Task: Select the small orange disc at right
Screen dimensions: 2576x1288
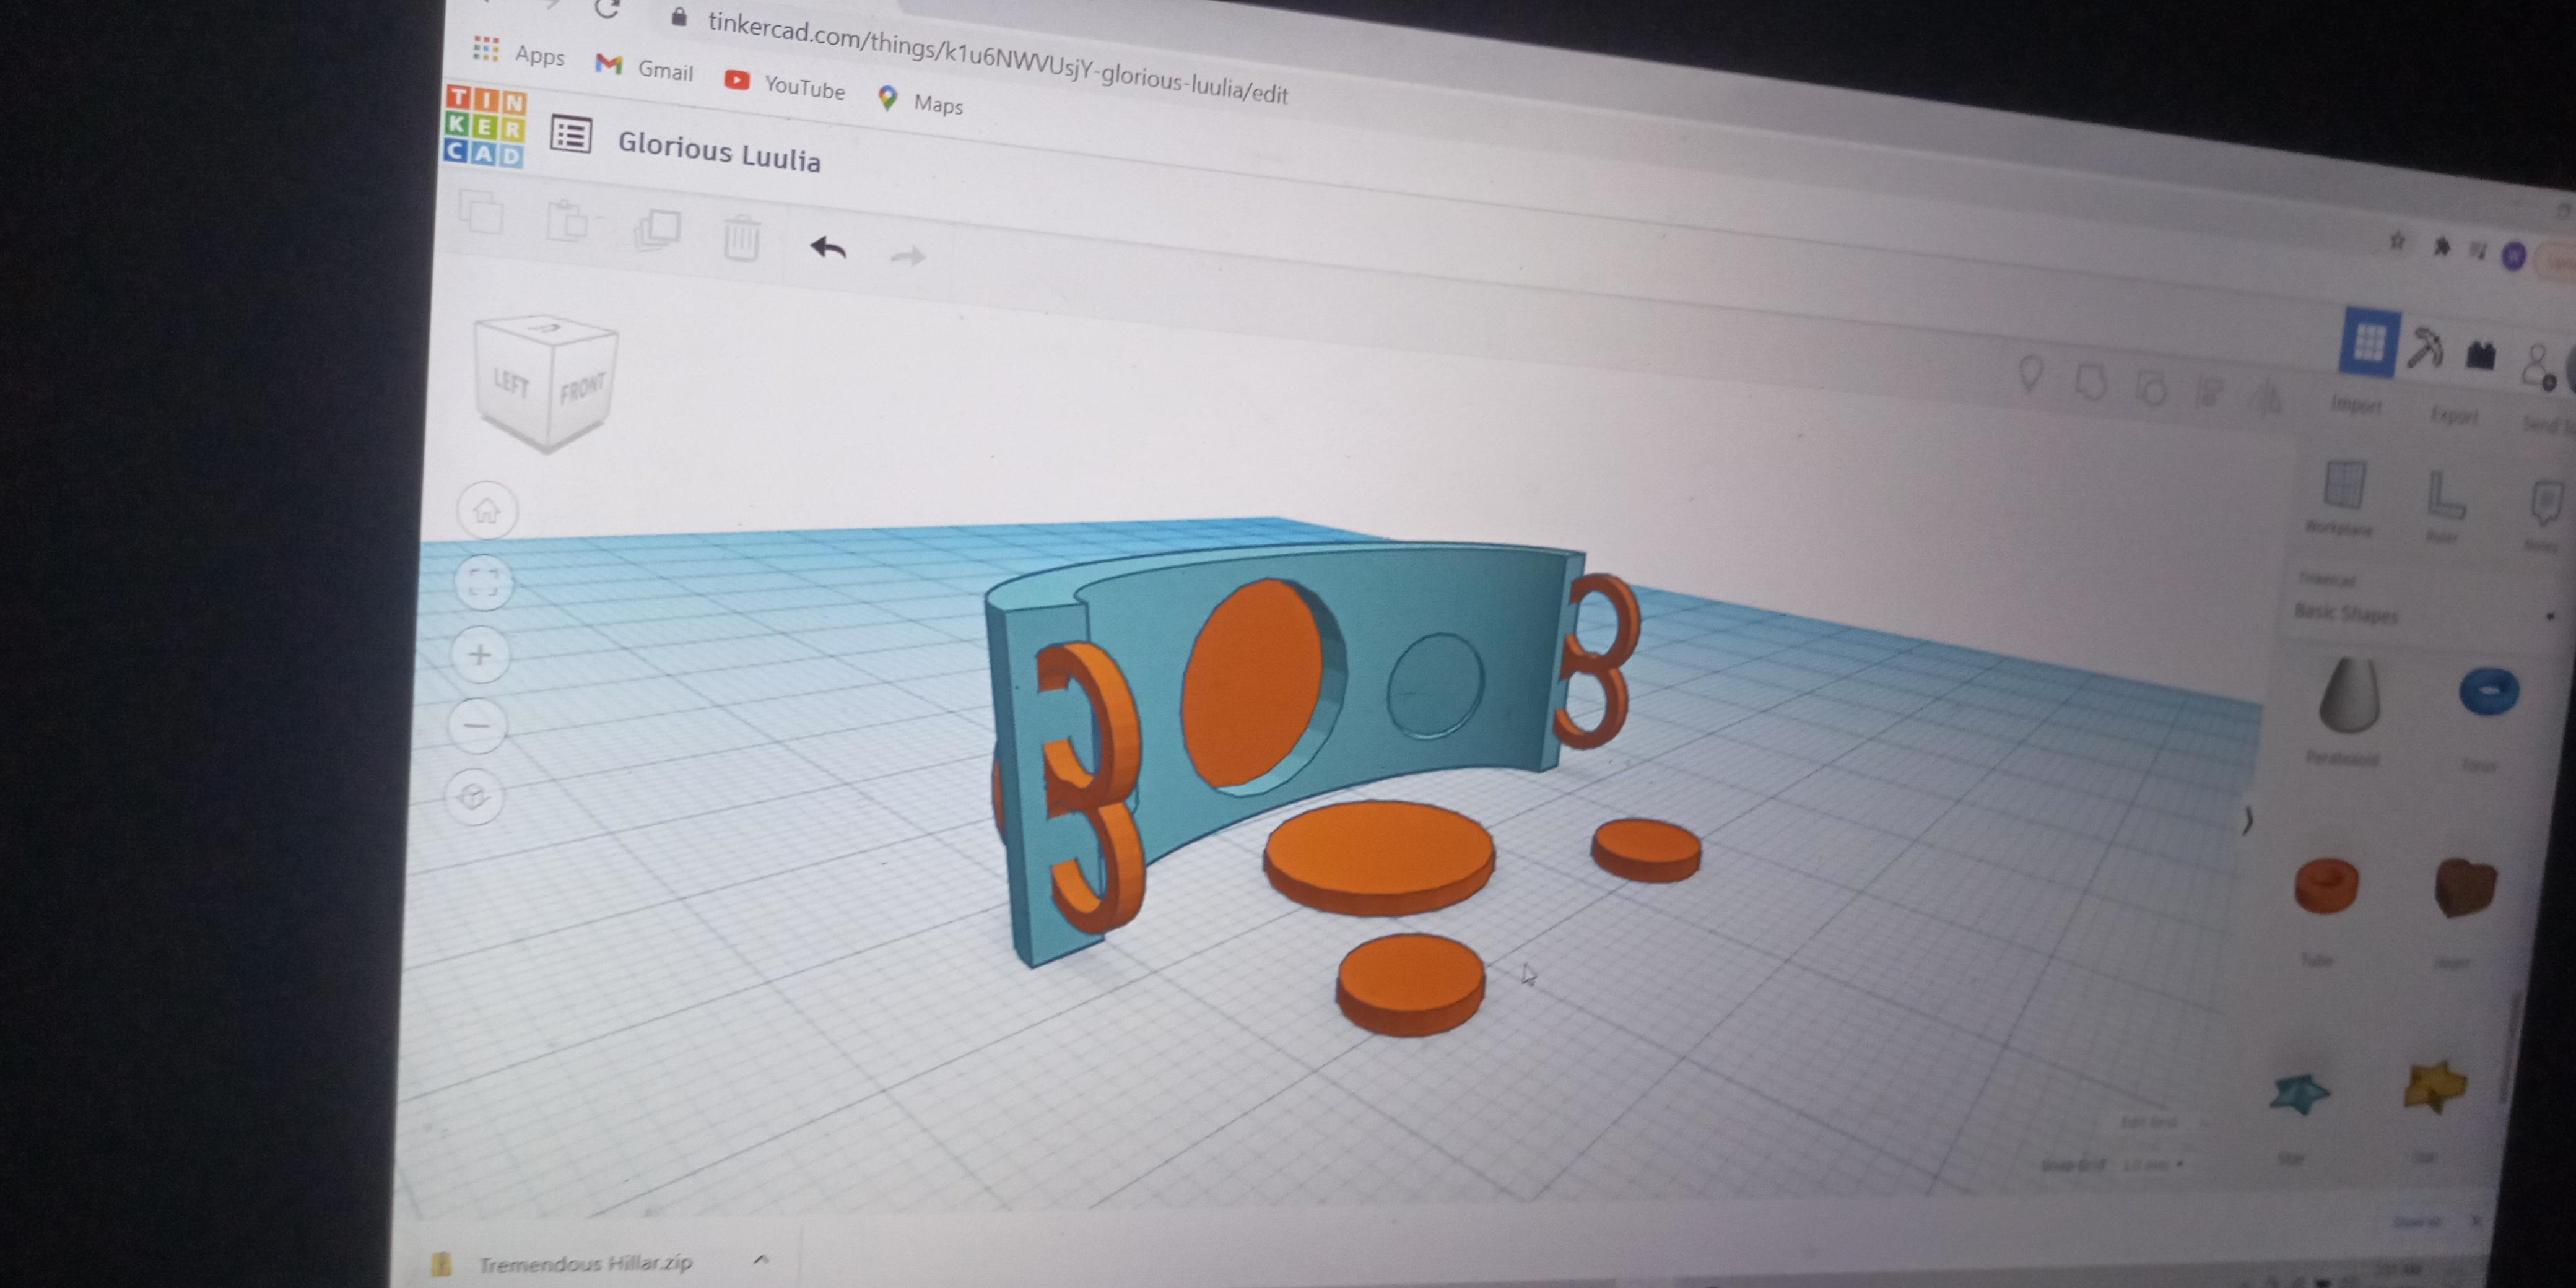Action: click(x=1646, y=850)
